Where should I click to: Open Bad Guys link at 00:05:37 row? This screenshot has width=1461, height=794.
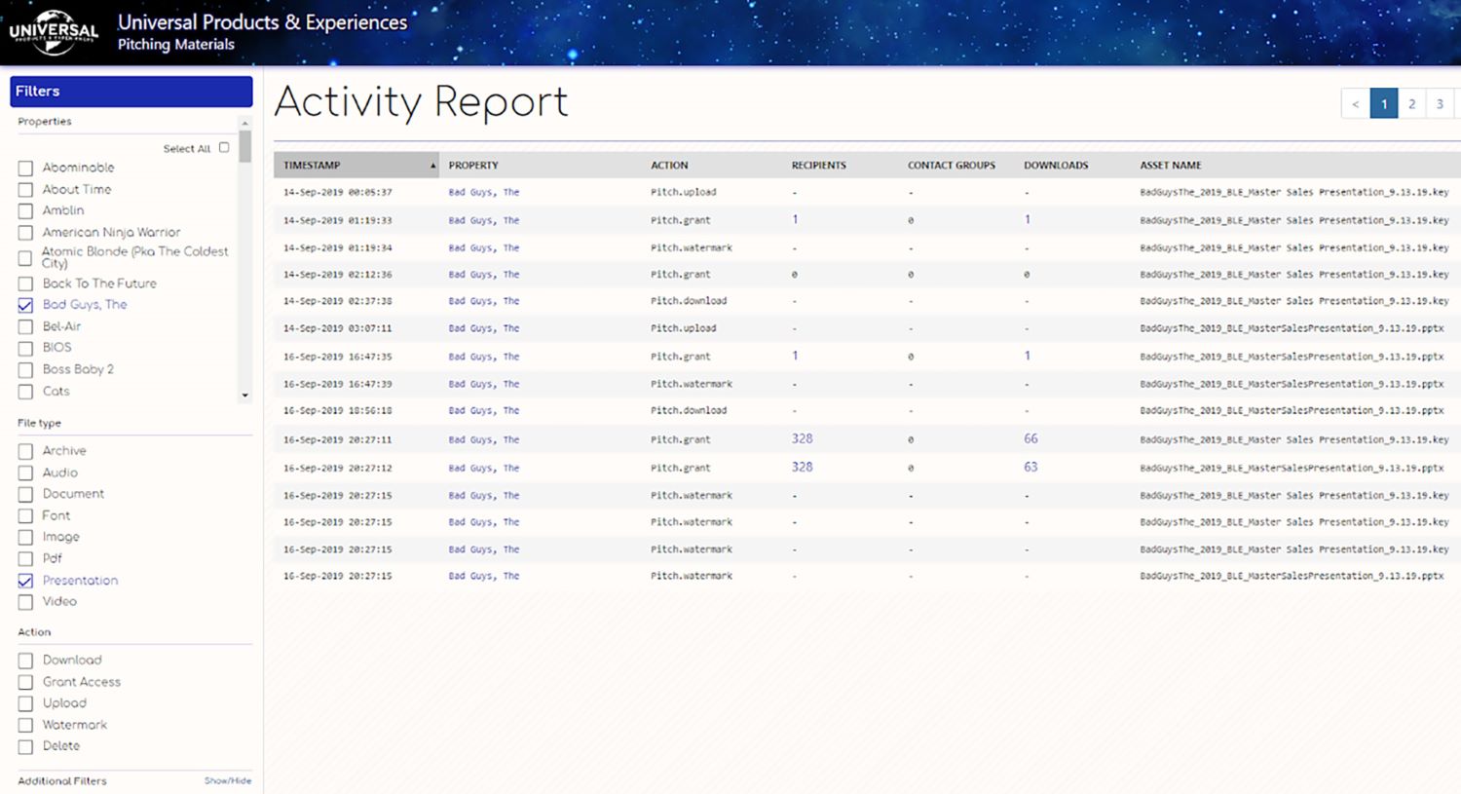point(484,192)
